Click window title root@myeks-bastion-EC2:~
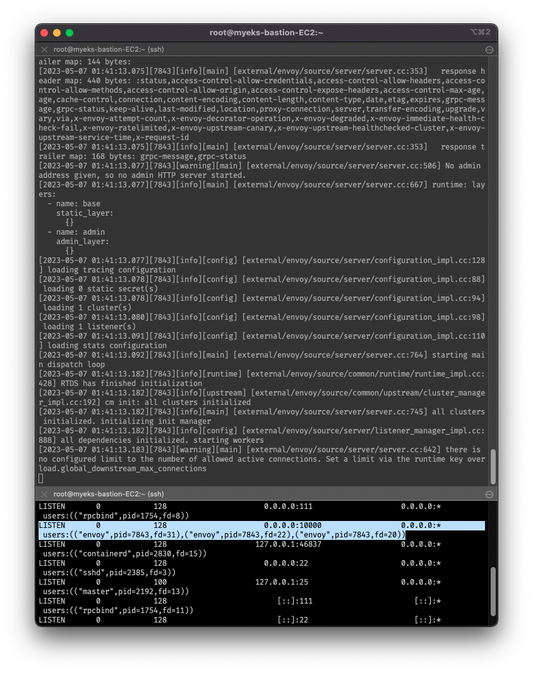This screenshot has width=533, height=673. 266,33
